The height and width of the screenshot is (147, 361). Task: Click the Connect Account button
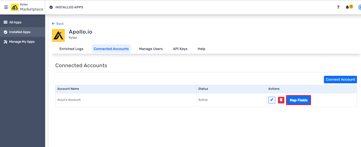[x=340, y=80]
